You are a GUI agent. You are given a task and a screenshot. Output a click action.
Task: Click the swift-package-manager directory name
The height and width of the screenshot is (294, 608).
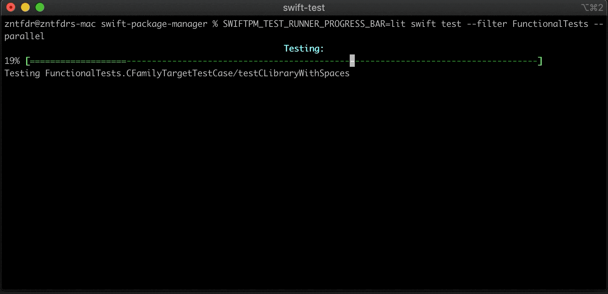(x=154, y=24)
